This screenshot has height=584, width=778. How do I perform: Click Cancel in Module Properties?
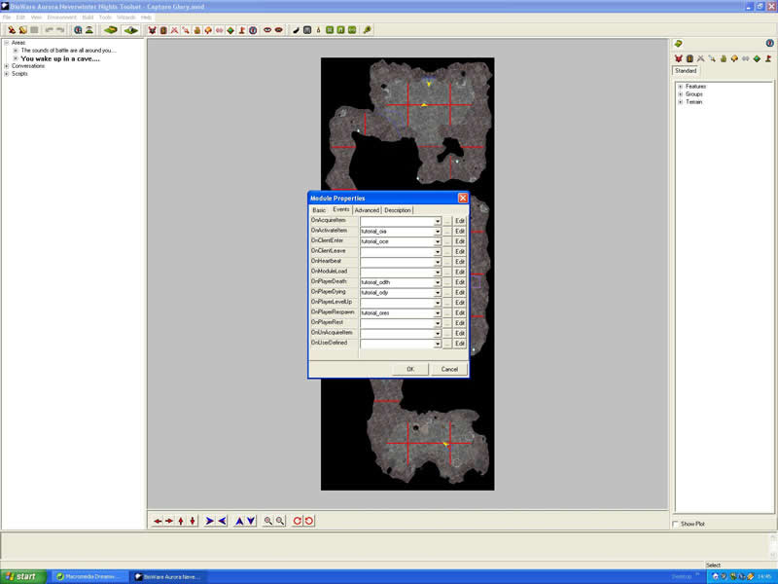click(449, 369)
